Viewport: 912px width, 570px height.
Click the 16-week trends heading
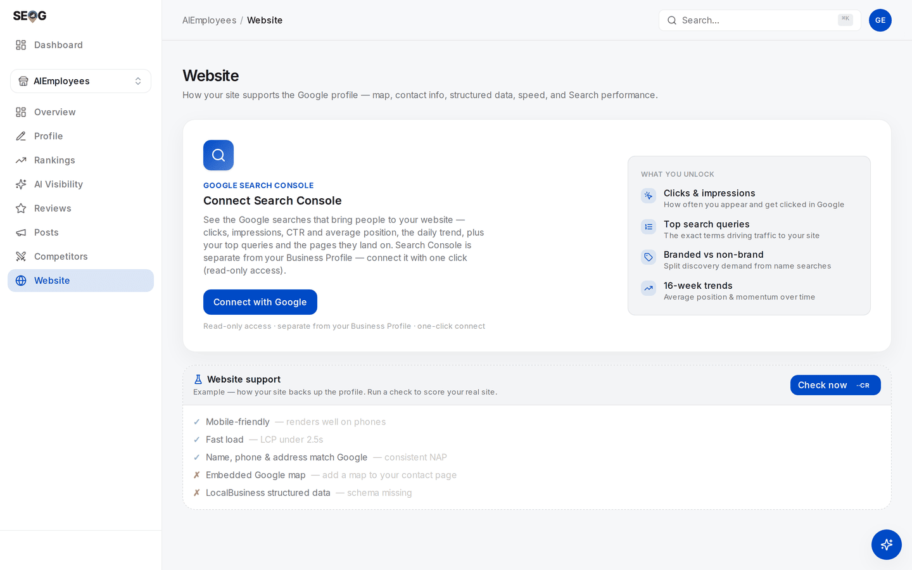698,286
